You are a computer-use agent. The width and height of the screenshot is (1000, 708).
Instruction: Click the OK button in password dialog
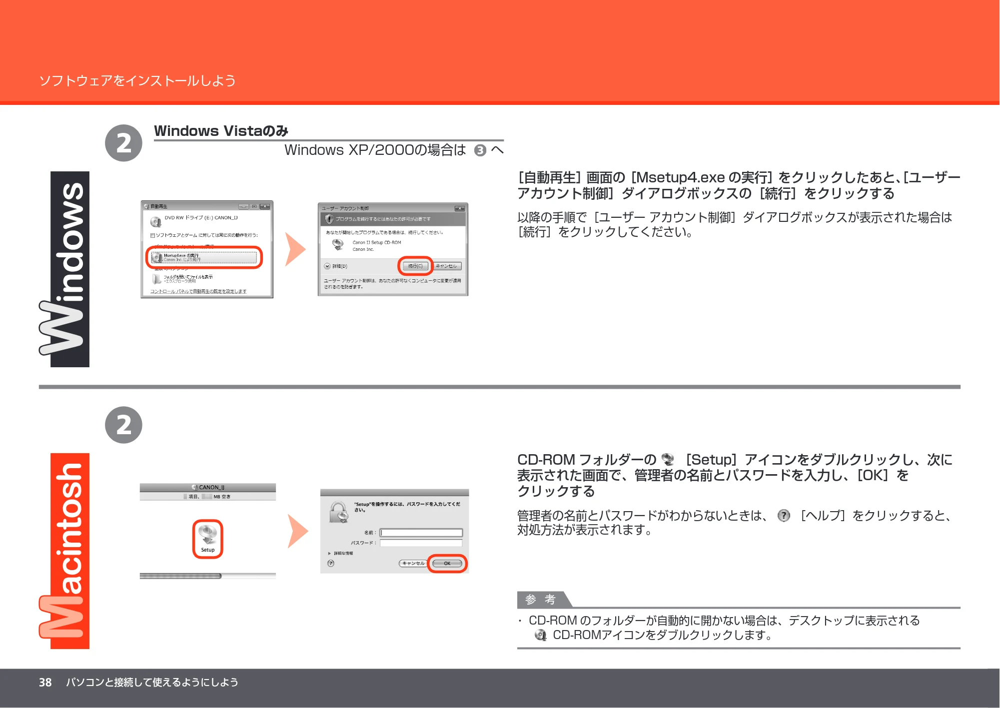(447, 564)
